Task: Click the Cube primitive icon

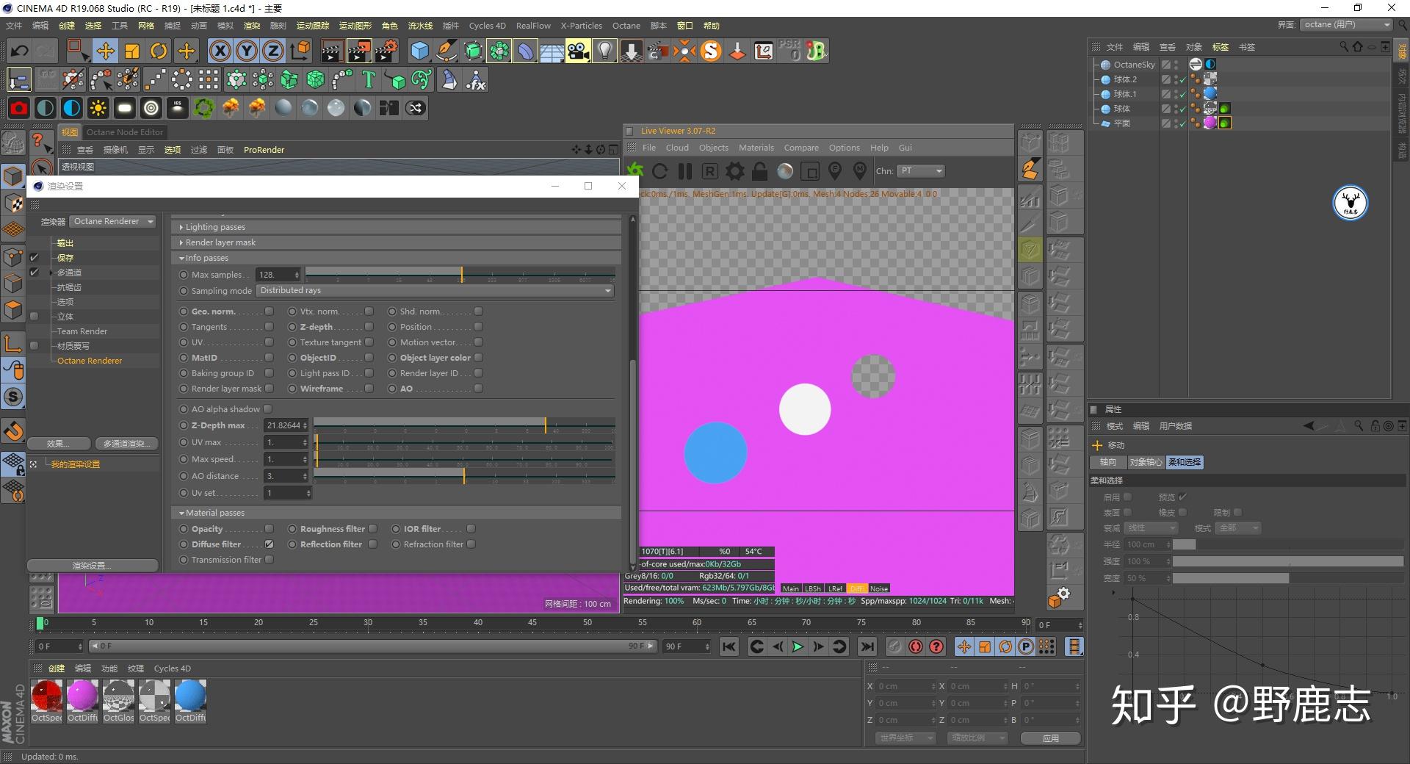Action: (419, 51)
